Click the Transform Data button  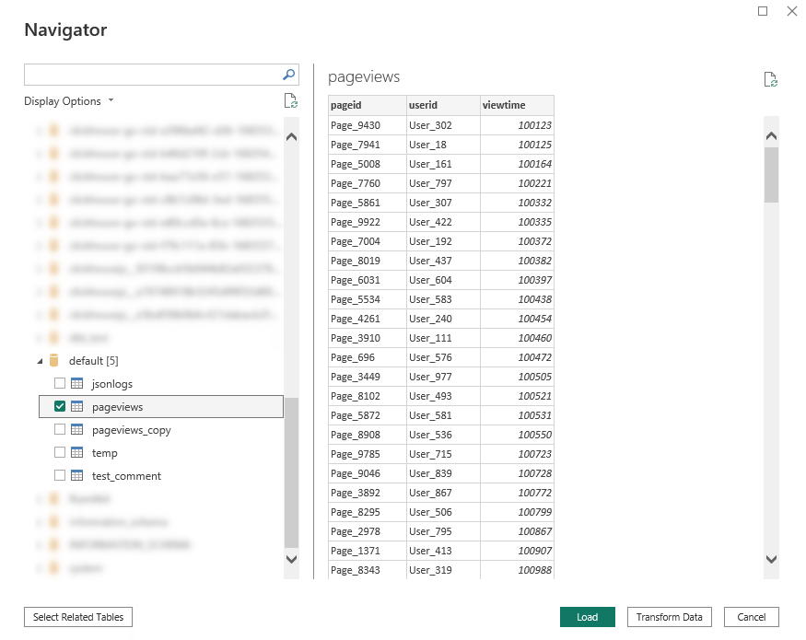(x=670, y=617)
